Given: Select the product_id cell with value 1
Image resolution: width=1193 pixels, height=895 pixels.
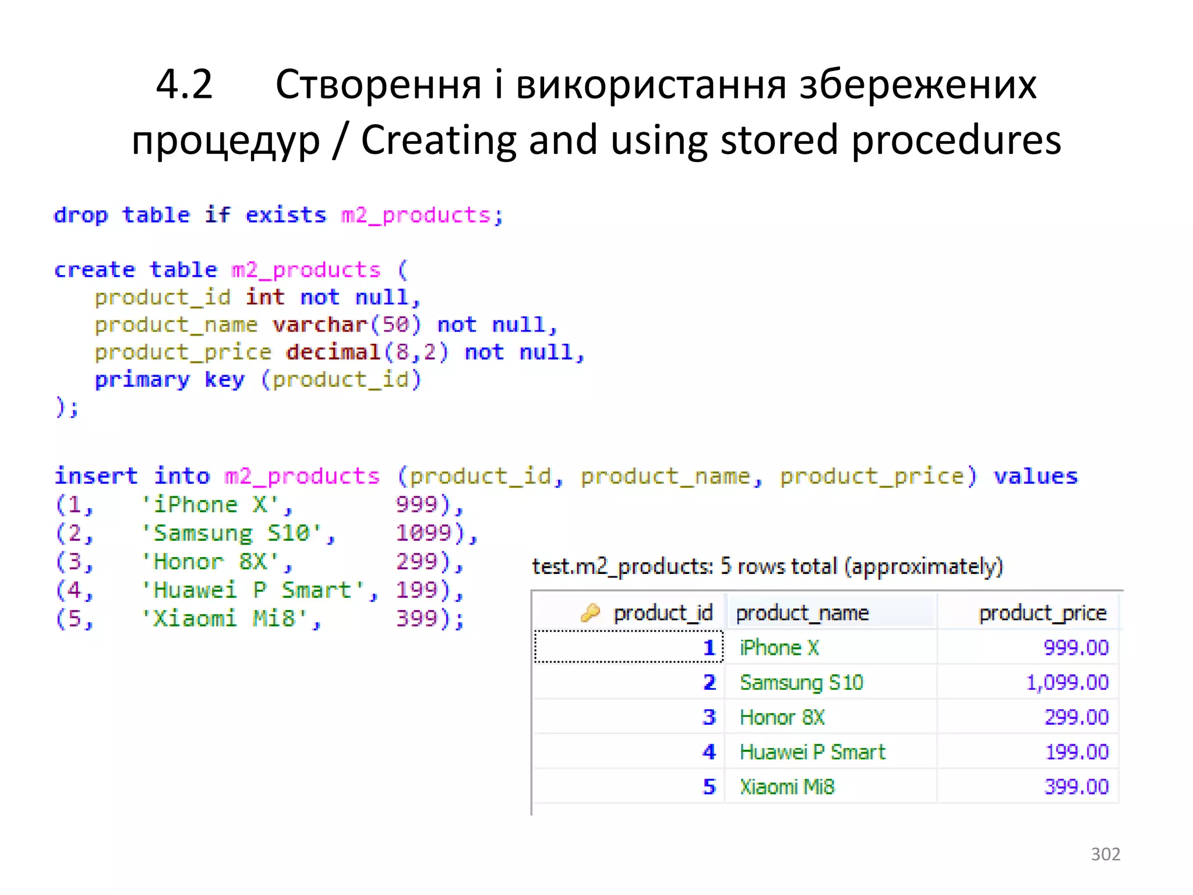Looking at the screenshot, I should point(629,647).
